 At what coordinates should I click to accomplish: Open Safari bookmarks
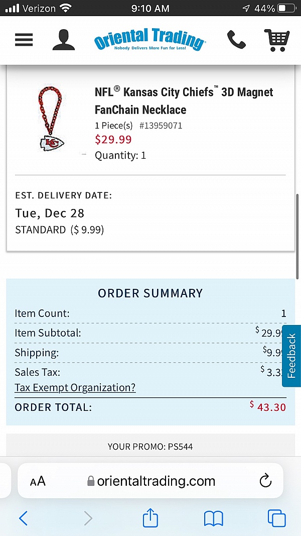(213, 518)
